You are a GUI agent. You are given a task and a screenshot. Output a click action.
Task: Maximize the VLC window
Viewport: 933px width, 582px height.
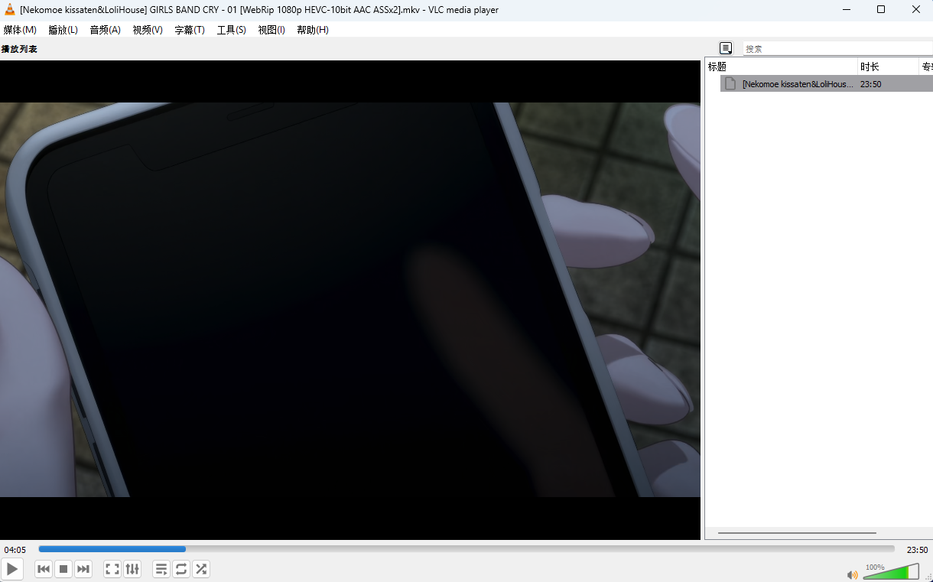pyautogui.click(x=881, y=10)
